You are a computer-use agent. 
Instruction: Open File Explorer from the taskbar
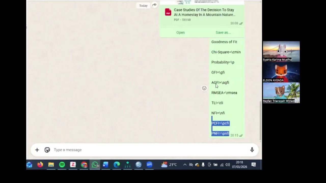click(51, 165)
